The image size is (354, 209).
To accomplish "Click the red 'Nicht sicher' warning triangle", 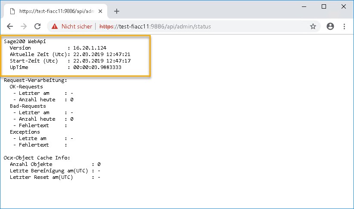I will click(x=55, y=26).
